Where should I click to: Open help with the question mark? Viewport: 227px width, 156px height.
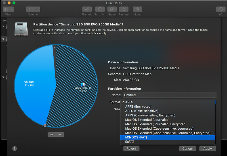[14, 148]
